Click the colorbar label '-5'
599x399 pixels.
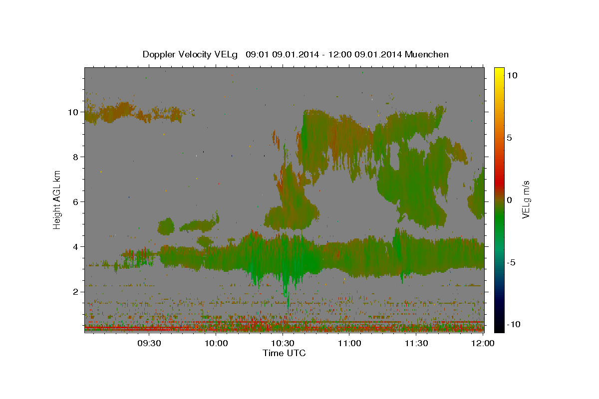point(511,262)
